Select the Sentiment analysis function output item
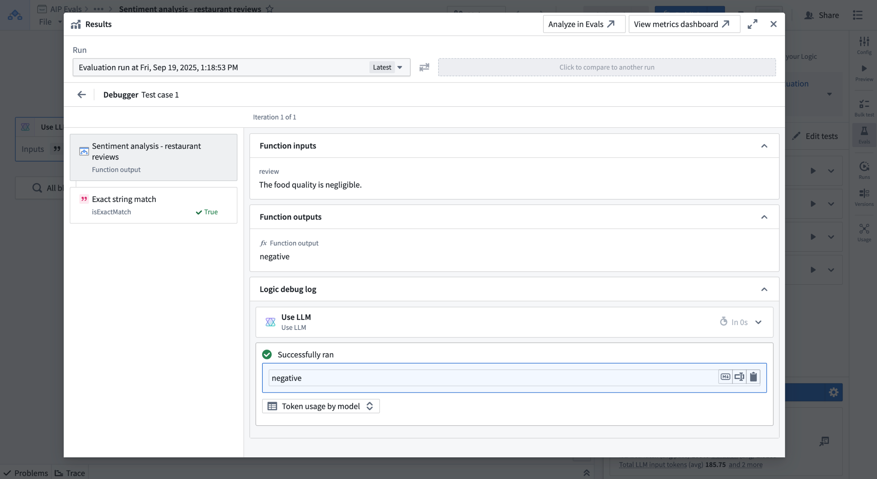This screenshot has height=479, width=877. click(x=153, y=157)
